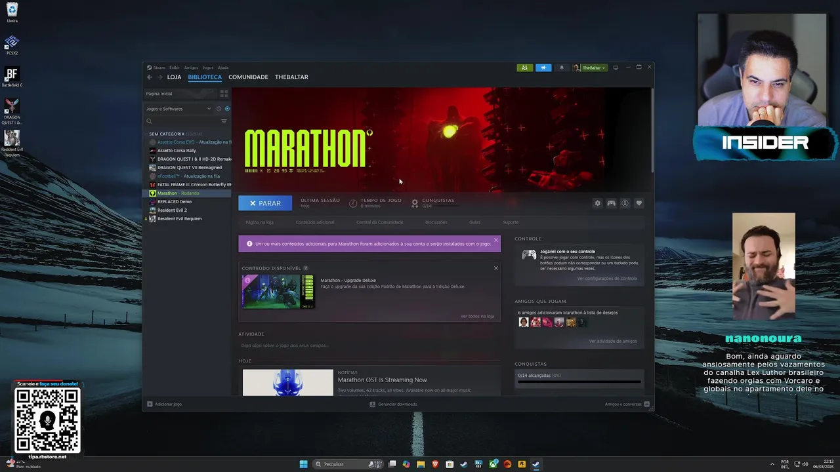This screenshot has width=840, height=472.
Task: Open File Explorer on taskbar
Action: coord(421,464)
